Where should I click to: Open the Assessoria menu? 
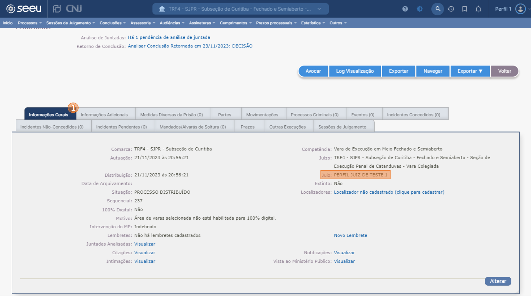pos(143,23)
